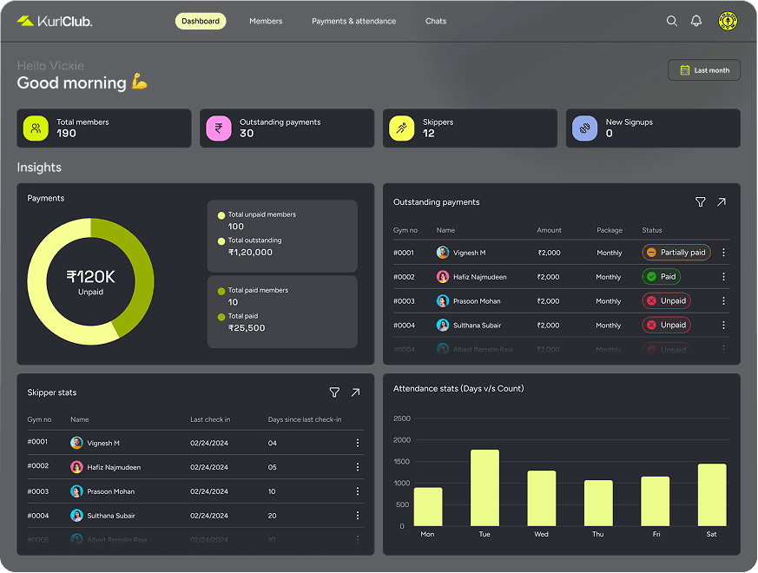The width and height of the screenshot is (758, 573).
Task: Click Hafiz Najmudeen's Paid status badge
Action: (661, 277)
